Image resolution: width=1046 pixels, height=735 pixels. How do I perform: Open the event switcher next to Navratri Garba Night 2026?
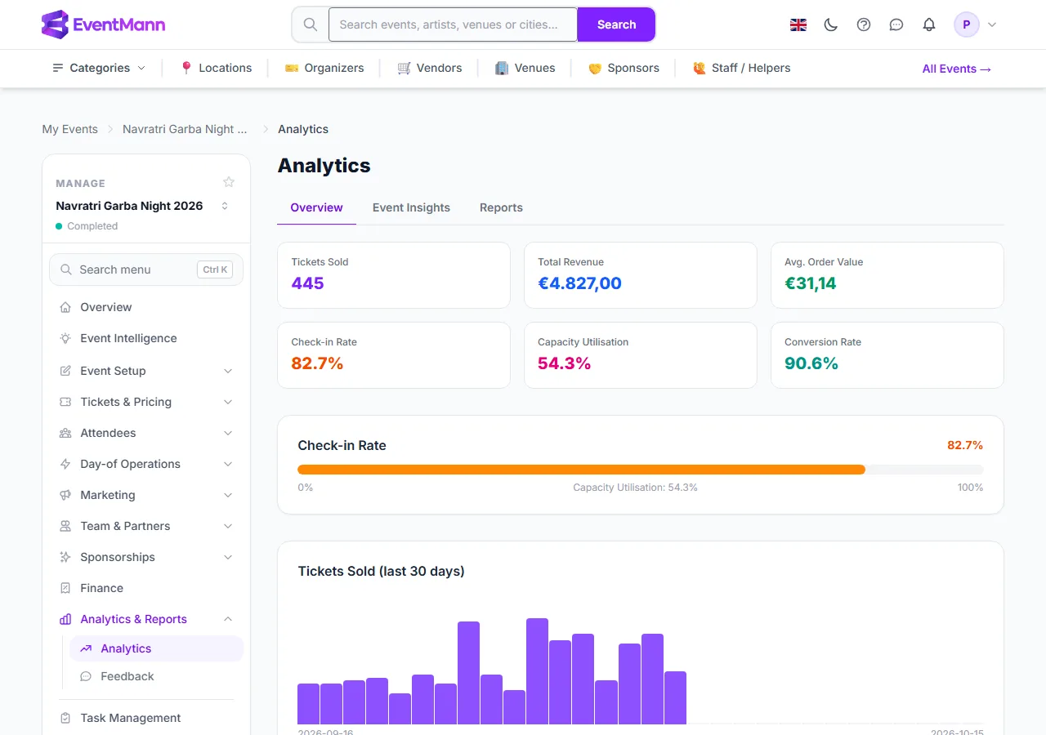coord(225,206)
